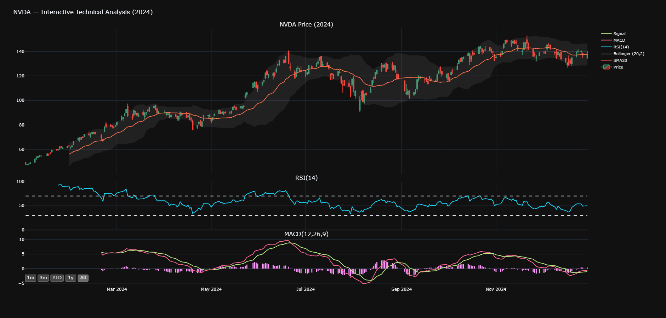Screen dimensions: 666x318
Task: Click the 'NVDA Price (2024)' subplot title
Action: [x=306, y=24]
